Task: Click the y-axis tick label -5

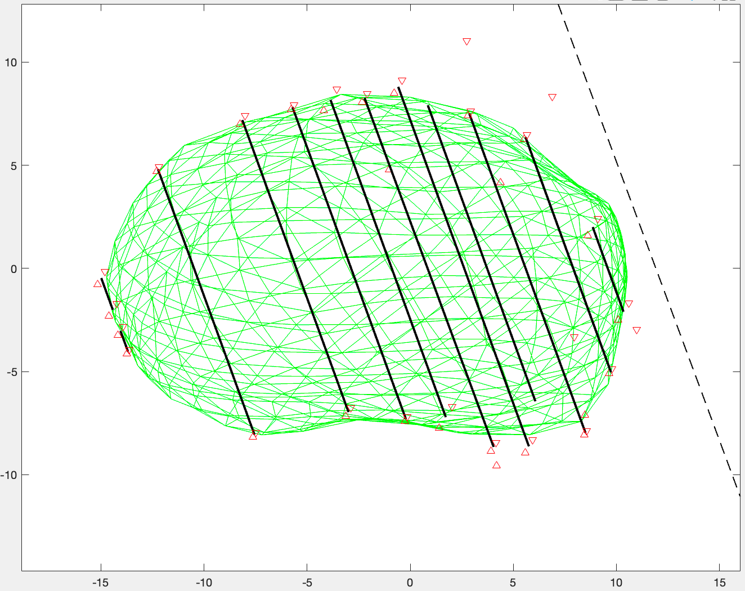Action: click(11, 372)
